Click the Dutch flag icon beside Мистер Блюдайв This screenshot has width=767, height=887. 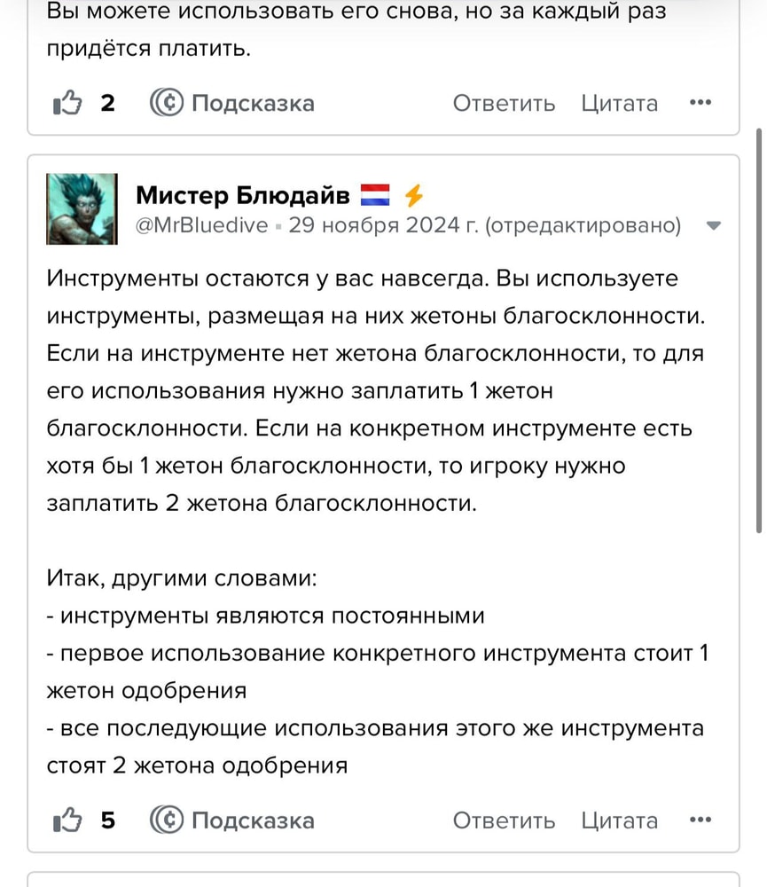pyautogui.click(x=377, y=193)
